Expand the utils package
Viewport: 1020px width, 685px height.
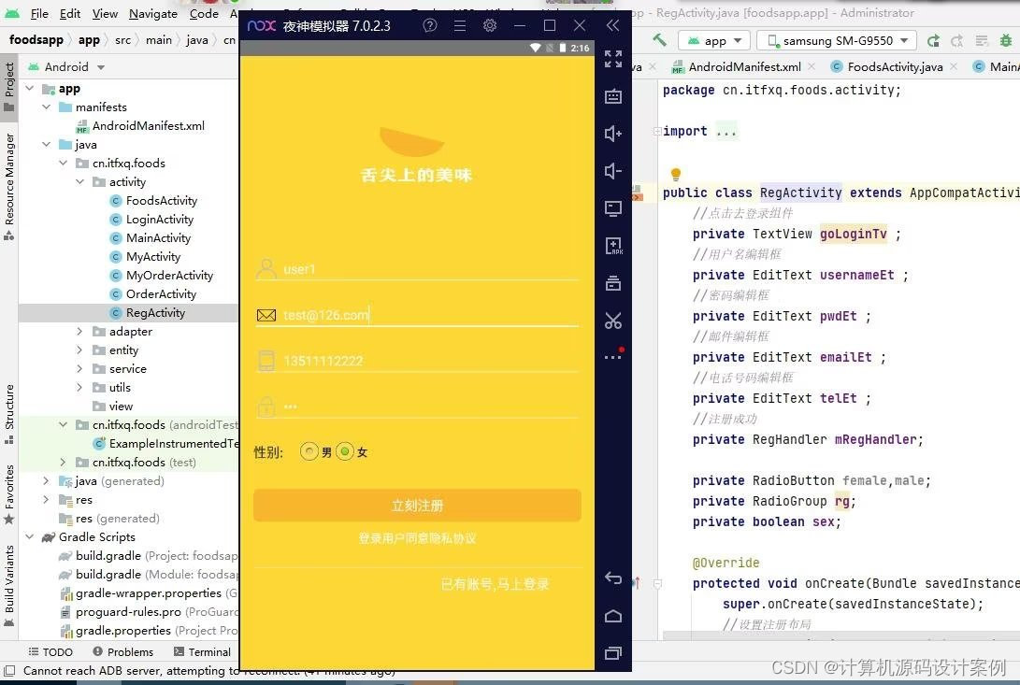79,388
